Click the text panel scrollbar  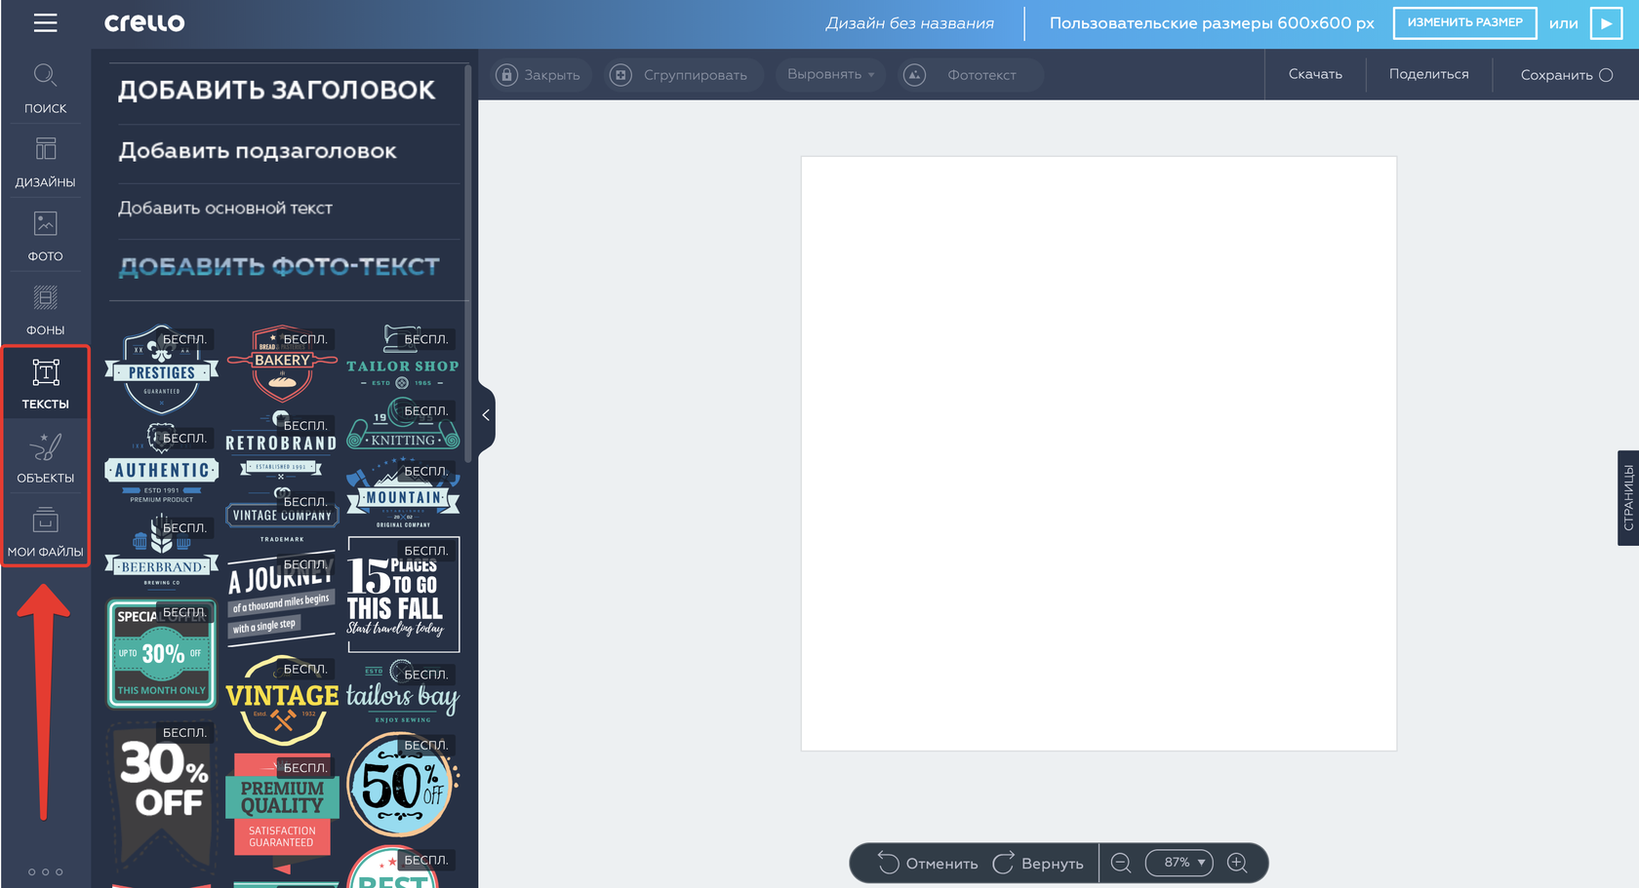[x=468, y=263]
